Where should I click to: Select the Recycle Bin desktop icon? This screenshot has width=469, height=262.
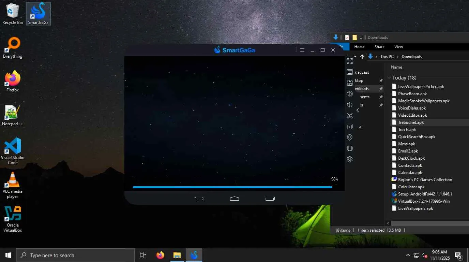13,14
